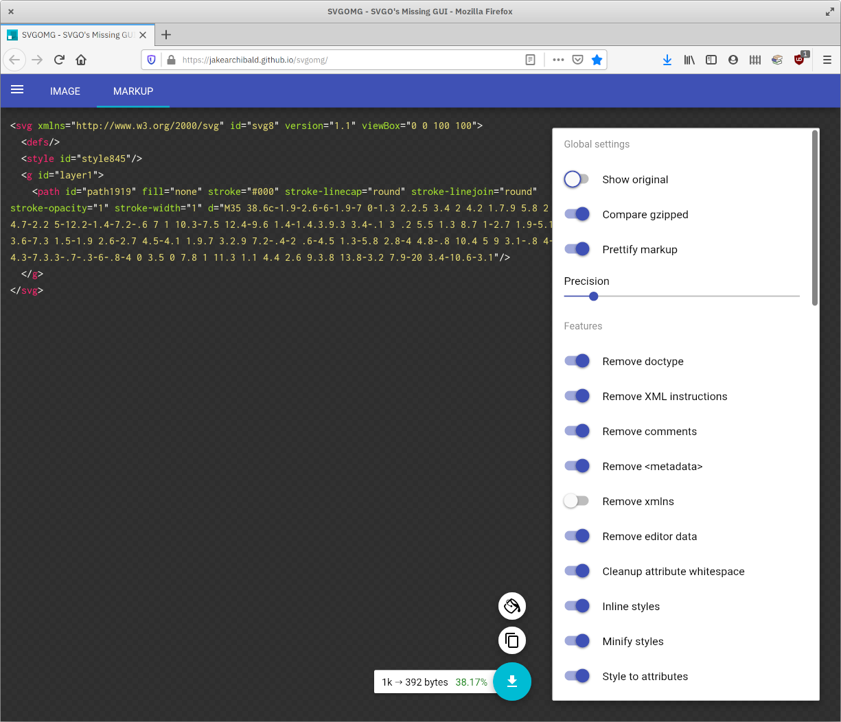841x722 pixels.
Task: Toggle Remove doctype off
Action: [577, 361]
